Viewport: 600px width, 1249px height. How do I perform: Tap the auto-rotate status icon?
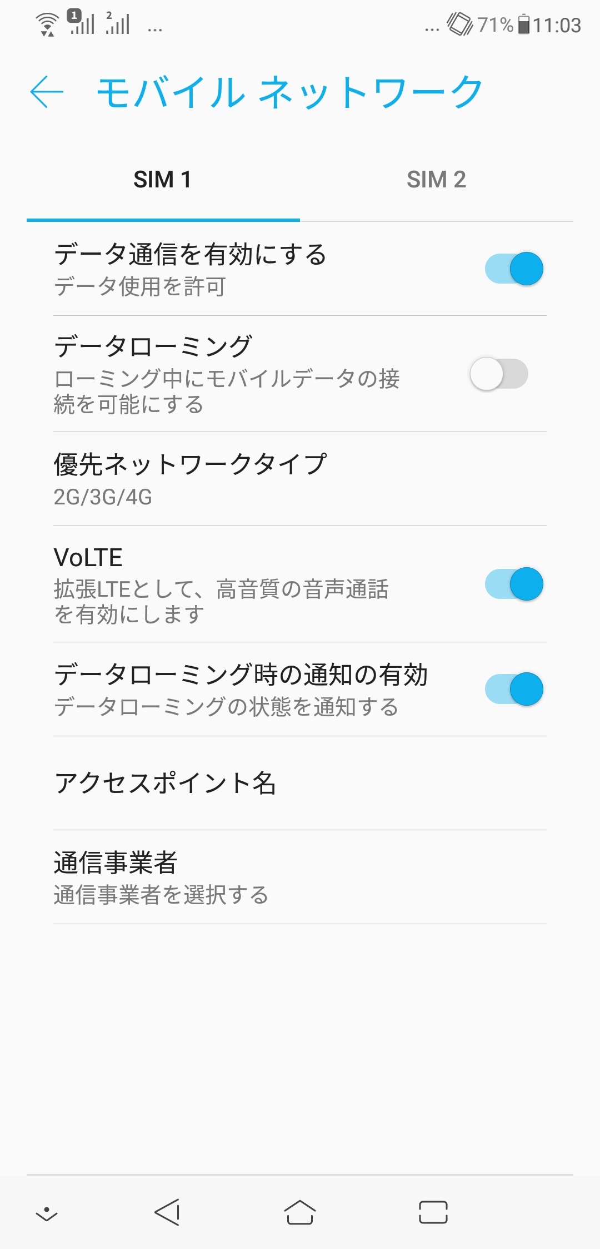459,24
